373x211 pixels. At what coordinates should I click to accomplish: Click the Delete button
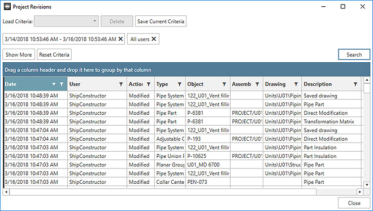tap(117, 21)
